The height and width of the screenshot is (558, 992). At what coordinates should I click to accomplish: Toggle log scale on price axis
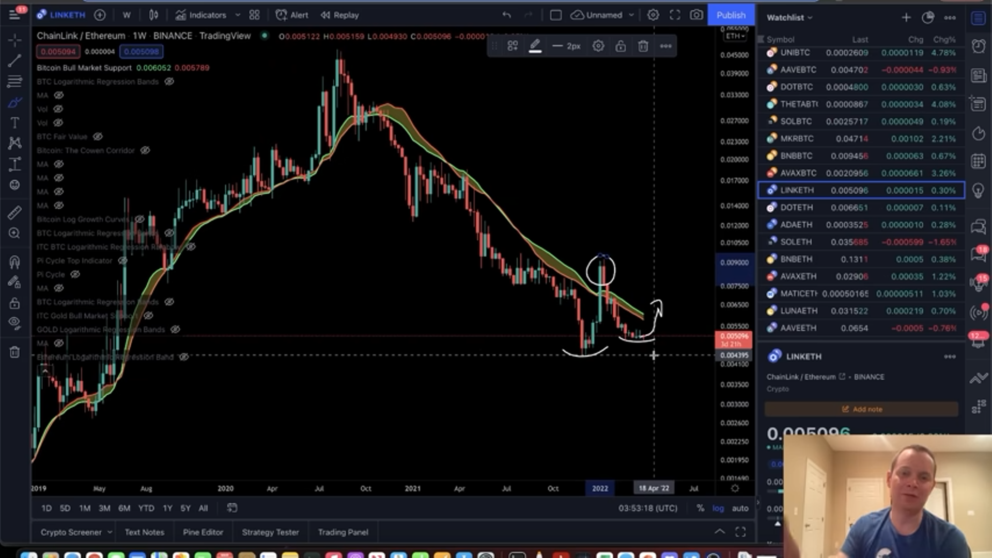(718, 508)
